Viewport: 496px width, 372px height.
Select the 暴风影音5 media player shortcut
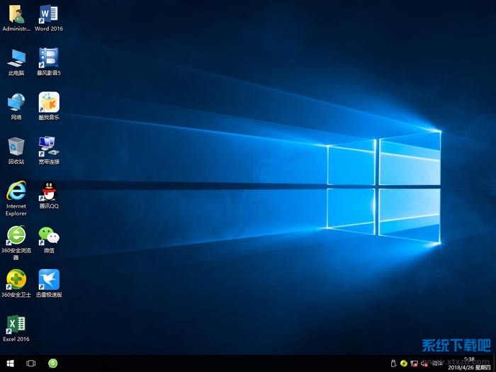coord(48,58)
